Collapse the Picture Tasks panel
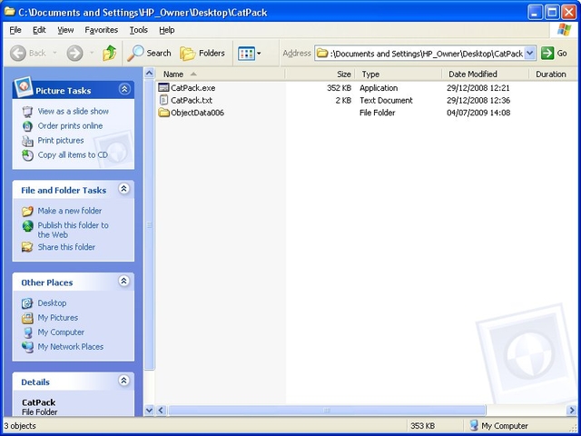 [x=124, y=89]
